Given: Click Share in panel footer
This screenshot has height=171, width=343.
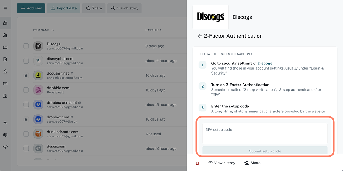Looking at the screenshot, I should point(252,163).
